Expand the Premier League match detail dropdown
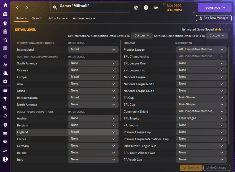 point(201,49)
